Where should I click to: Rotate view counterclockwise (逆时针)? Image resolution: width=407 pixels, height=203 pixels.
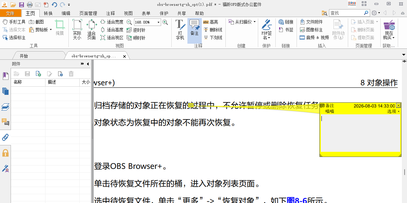coord(136,30)
